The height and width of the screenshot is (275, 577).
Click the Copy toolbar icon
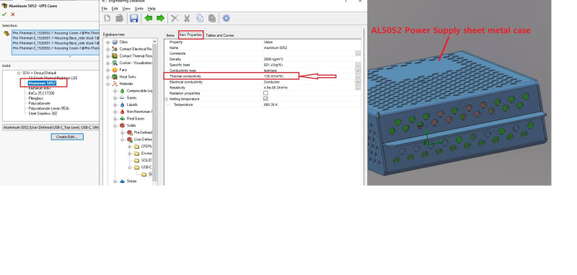click(200, 19)
